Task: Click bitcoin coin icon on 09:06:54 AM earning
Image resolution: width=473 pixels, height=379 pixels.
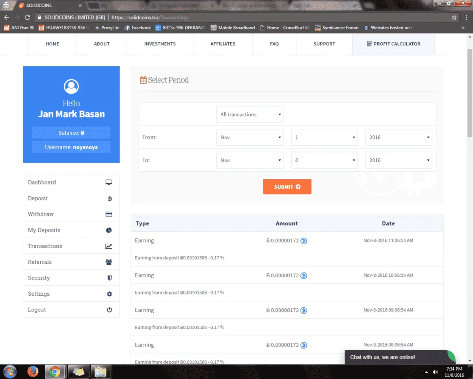Action: coord(304,310)
